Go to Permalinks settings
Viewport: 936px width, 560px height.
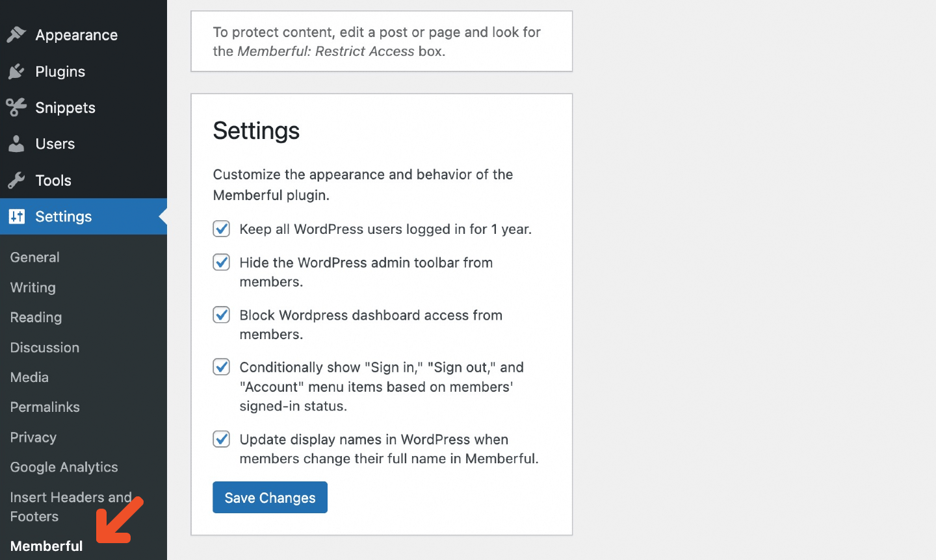(x=45, y=407)
